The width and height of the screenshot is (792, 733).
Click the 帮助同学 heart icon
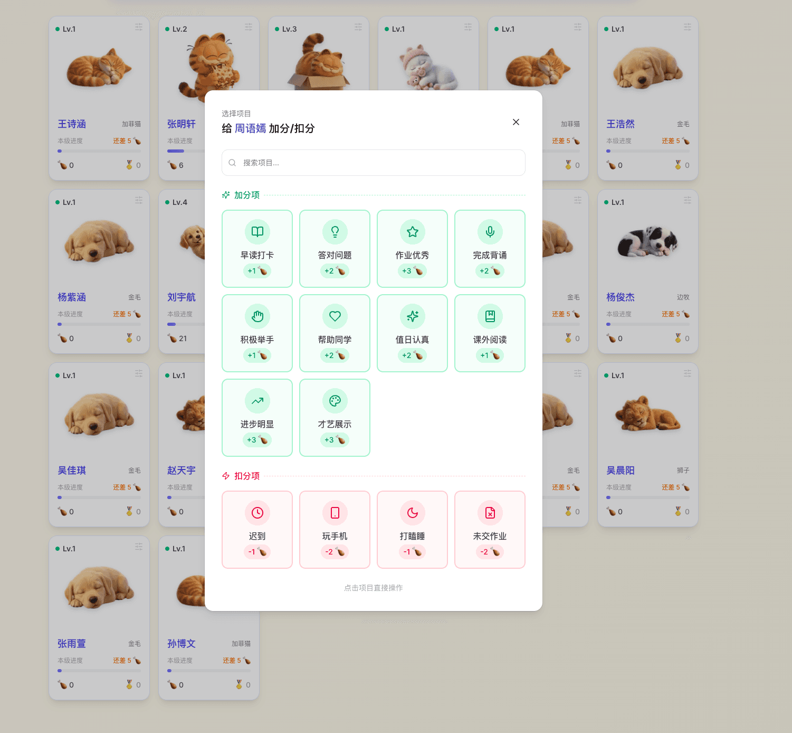[x=335, y=316]
